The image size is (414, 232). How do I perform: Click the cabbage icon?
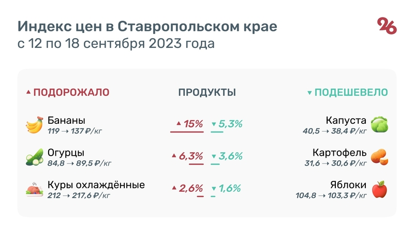(x=379, y=125)
